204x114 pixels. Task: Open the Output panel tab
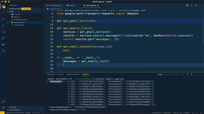click(61, 74)
